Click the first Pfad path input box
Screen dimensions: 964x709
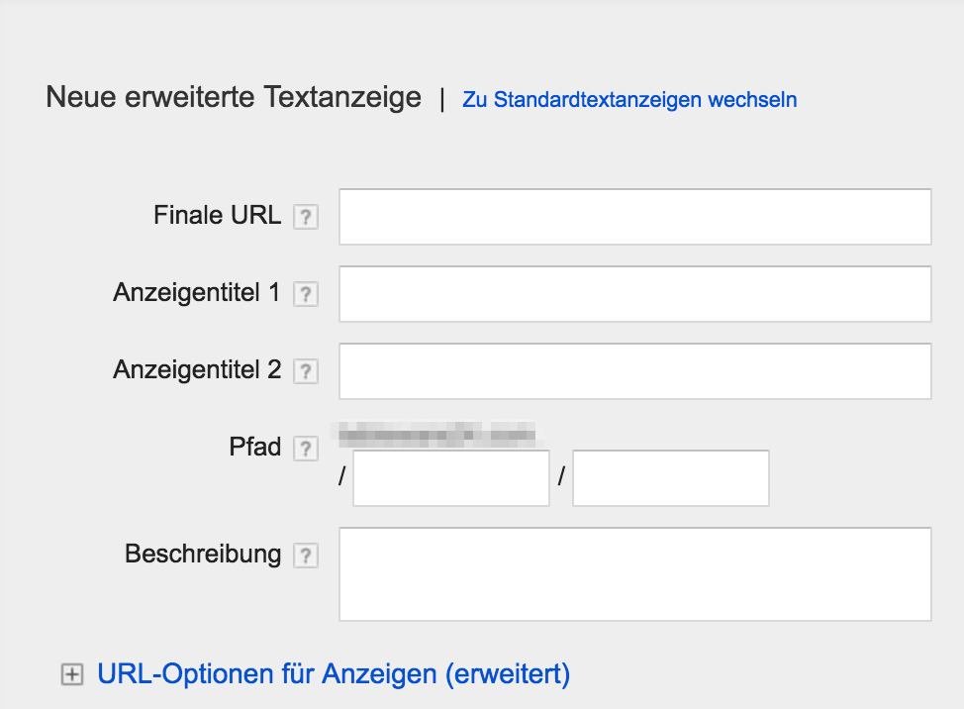(x=450, y=478)
